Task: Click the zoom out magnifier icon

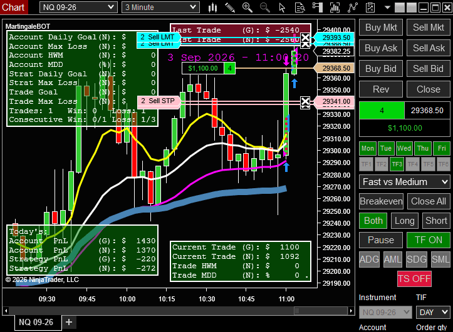Action: pos(265,8)
